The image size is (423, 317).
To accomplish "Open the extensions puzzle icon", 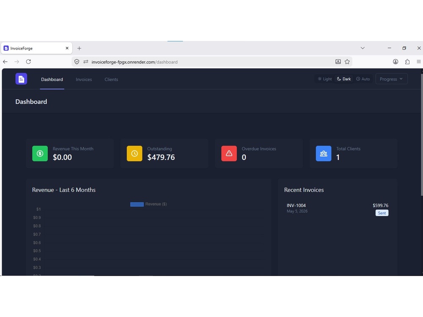I will click(x=407, y=62).
